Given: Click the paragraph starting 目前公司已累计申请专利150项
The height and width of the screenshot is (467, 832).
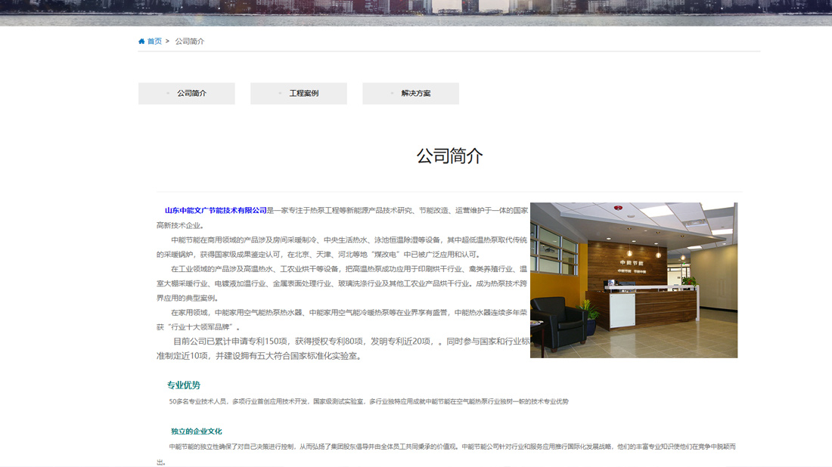Looking at the screenshot, I should [343, 348].
